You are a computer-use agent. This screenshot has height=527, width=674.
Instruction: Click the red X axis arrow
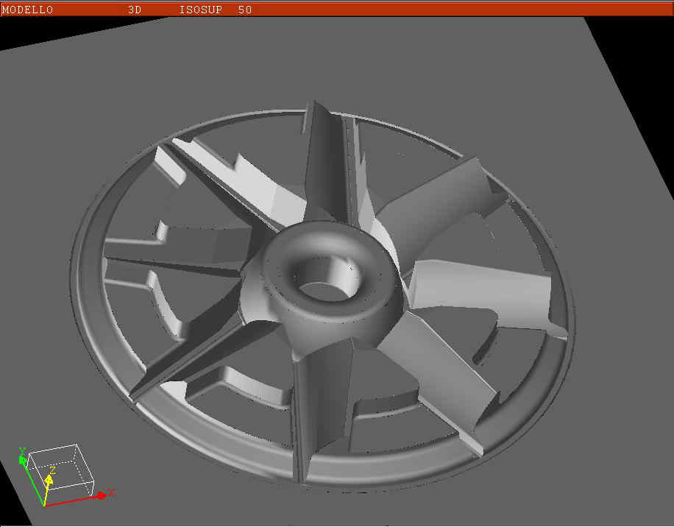[77, 500]
